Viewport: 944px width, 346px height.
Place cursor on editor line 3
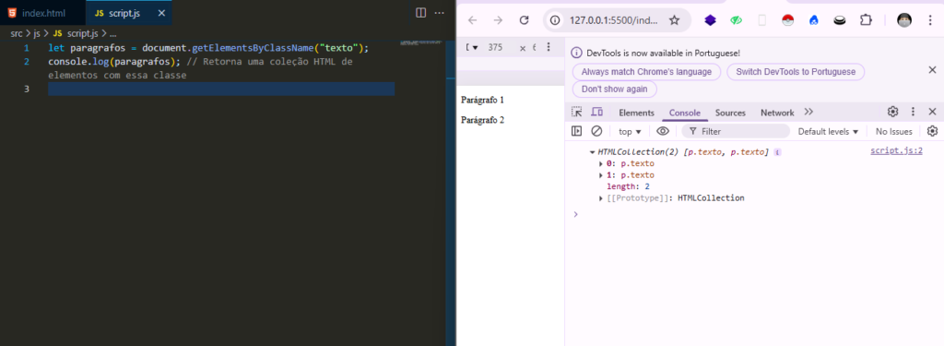pyautogui.click(x=221, y=89)
